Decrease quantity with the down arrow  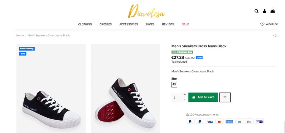185,100
